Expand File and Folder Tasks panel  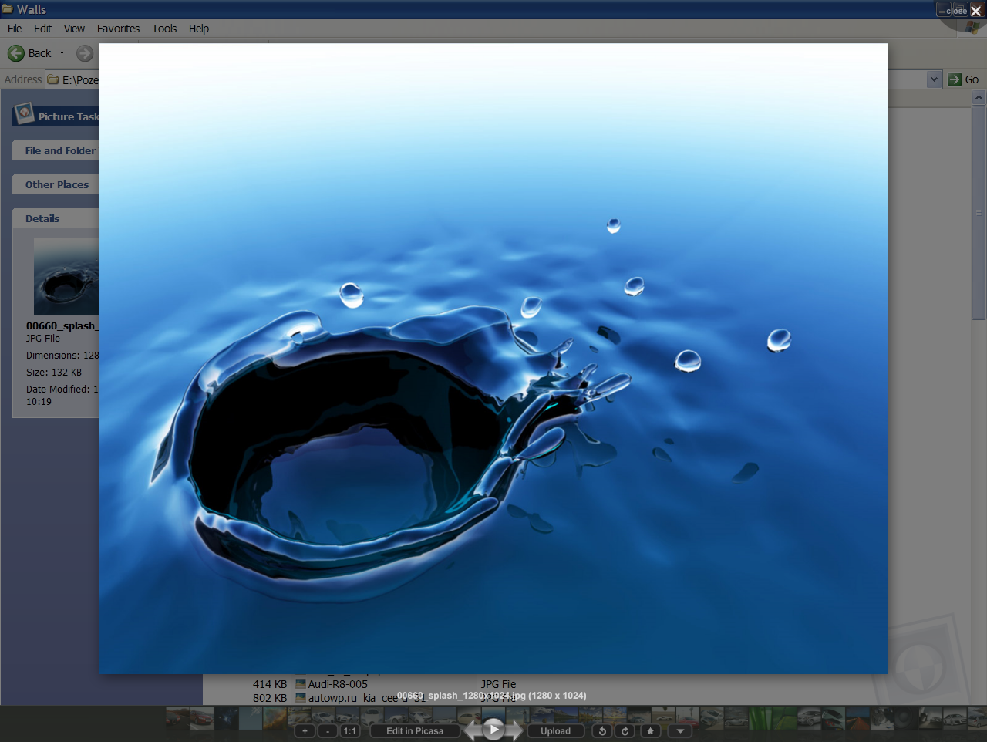56,150
